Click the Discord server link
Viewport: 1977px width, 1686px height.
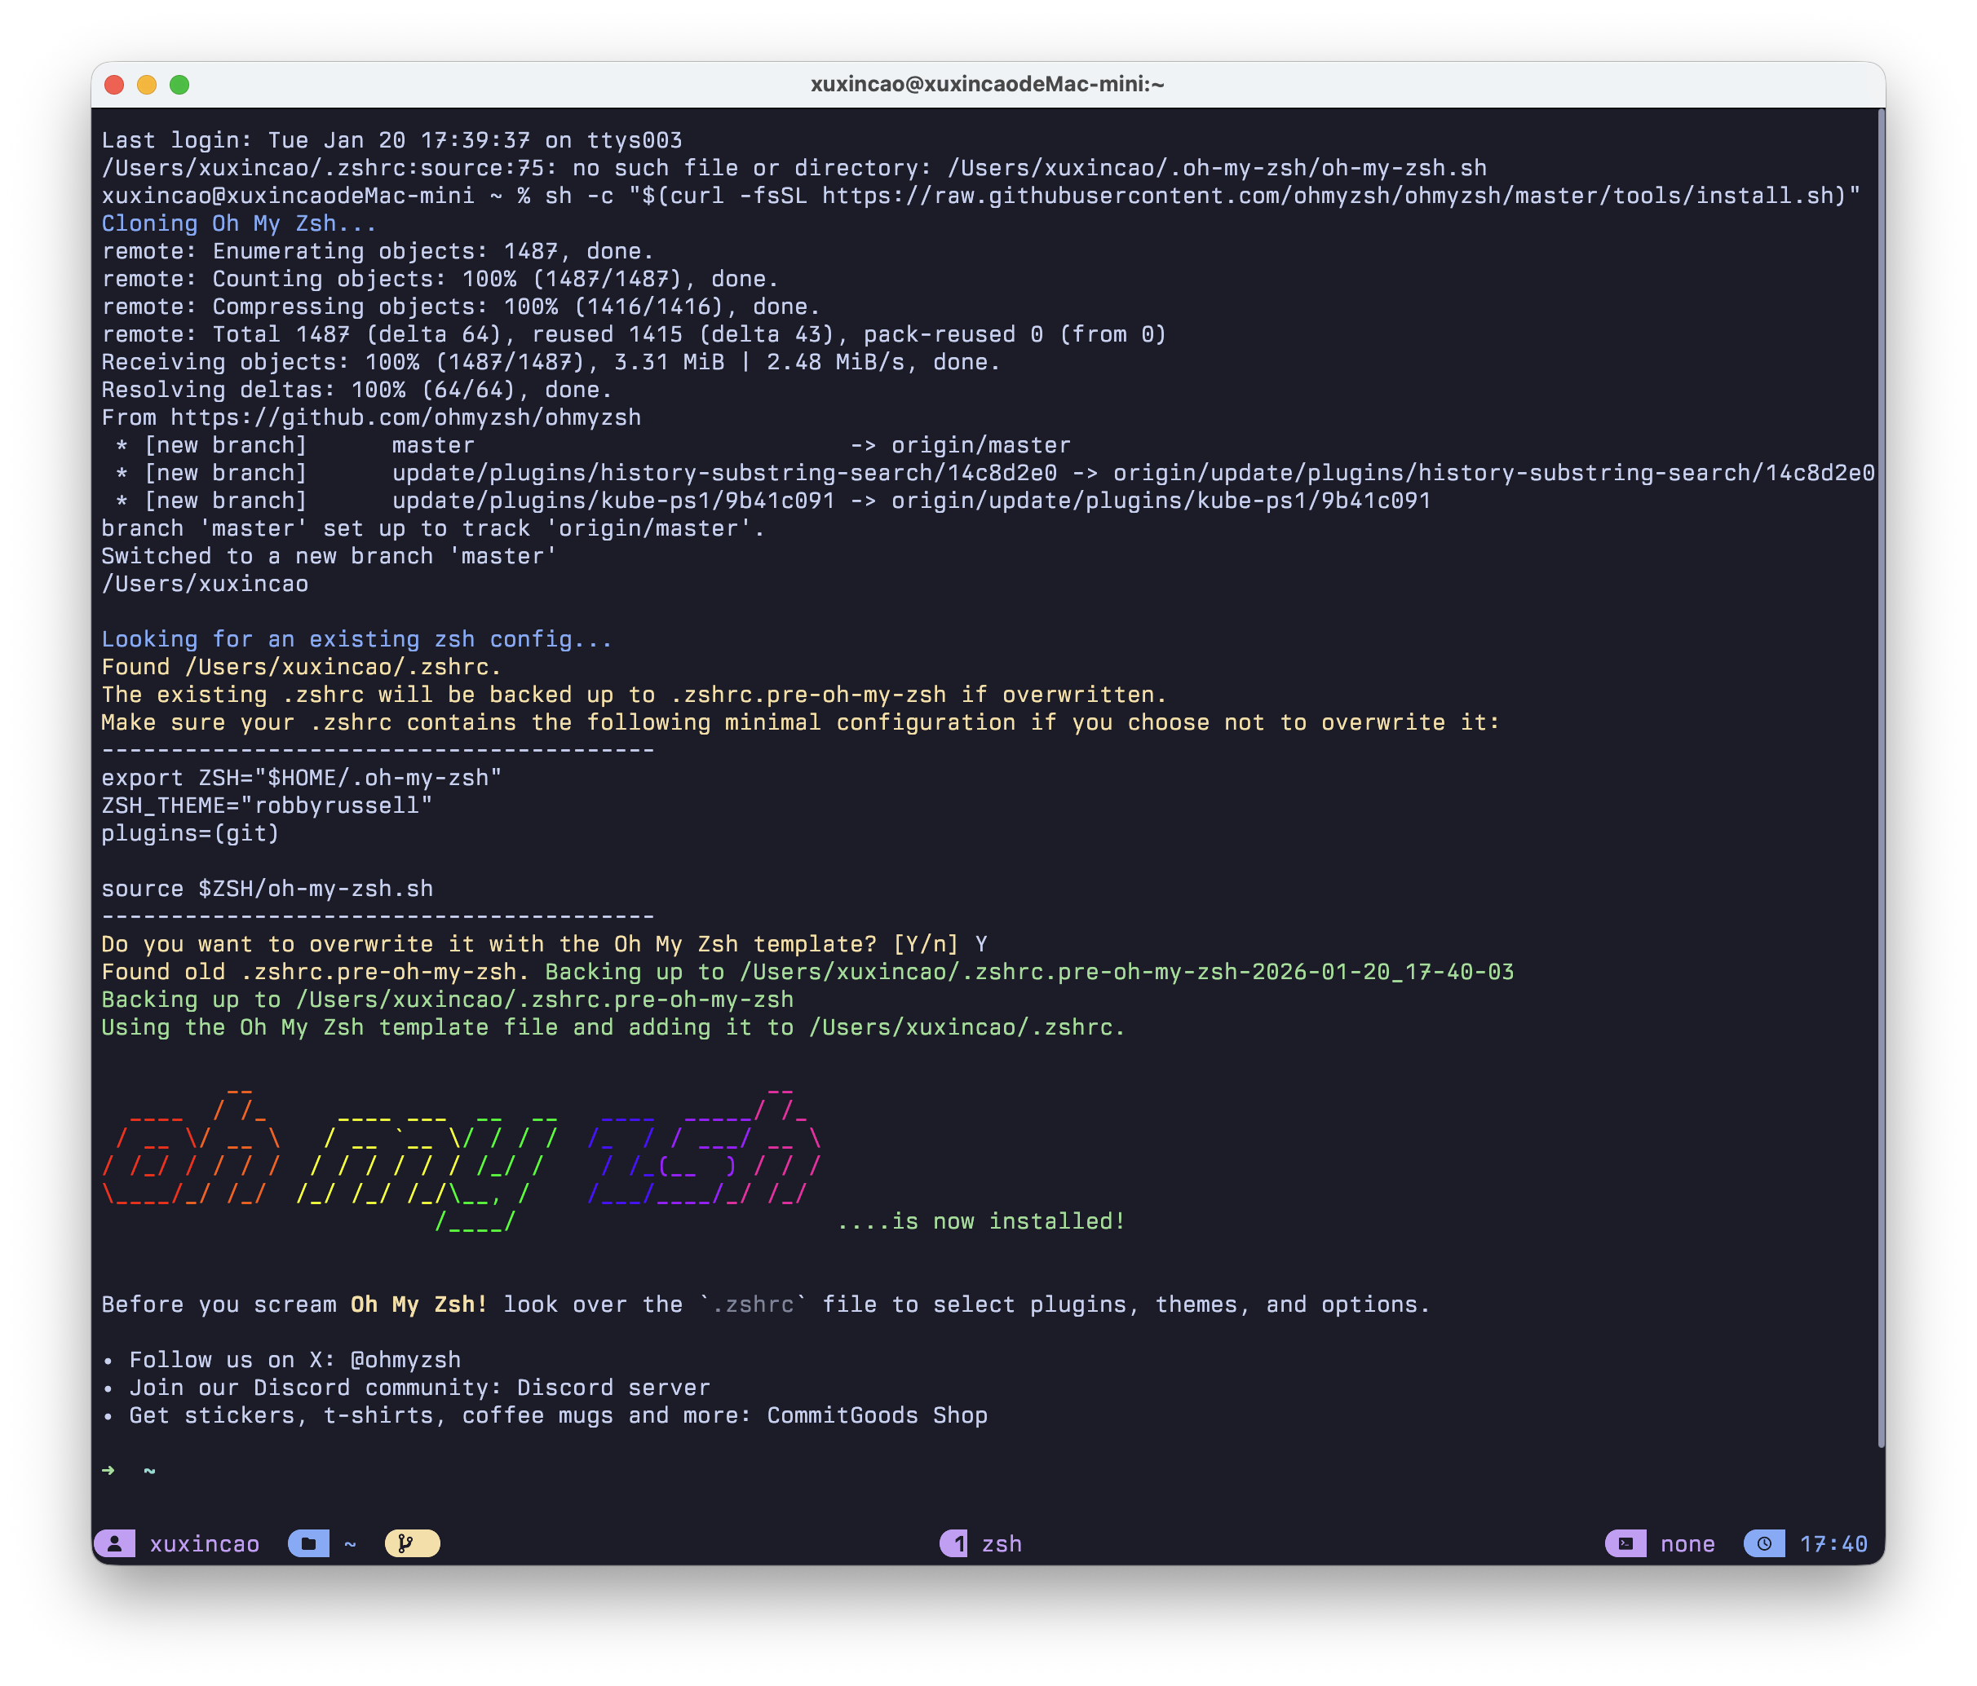click(613, 1388)
